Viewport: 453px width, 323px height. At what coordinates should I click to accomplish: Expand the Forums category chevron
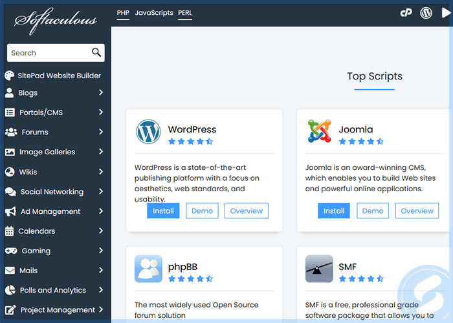101,132
